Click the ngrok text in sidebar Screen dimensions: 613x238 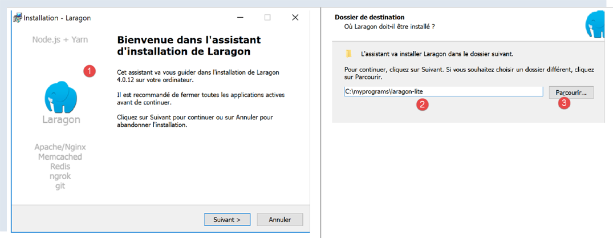tap(60, 176)
